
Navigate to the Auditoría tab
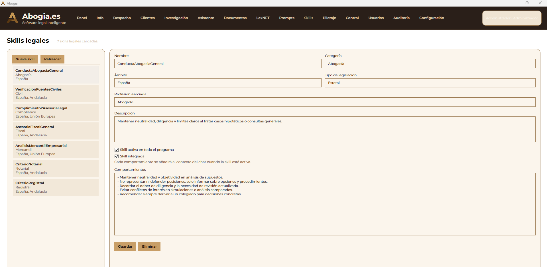tap(401, 18)
